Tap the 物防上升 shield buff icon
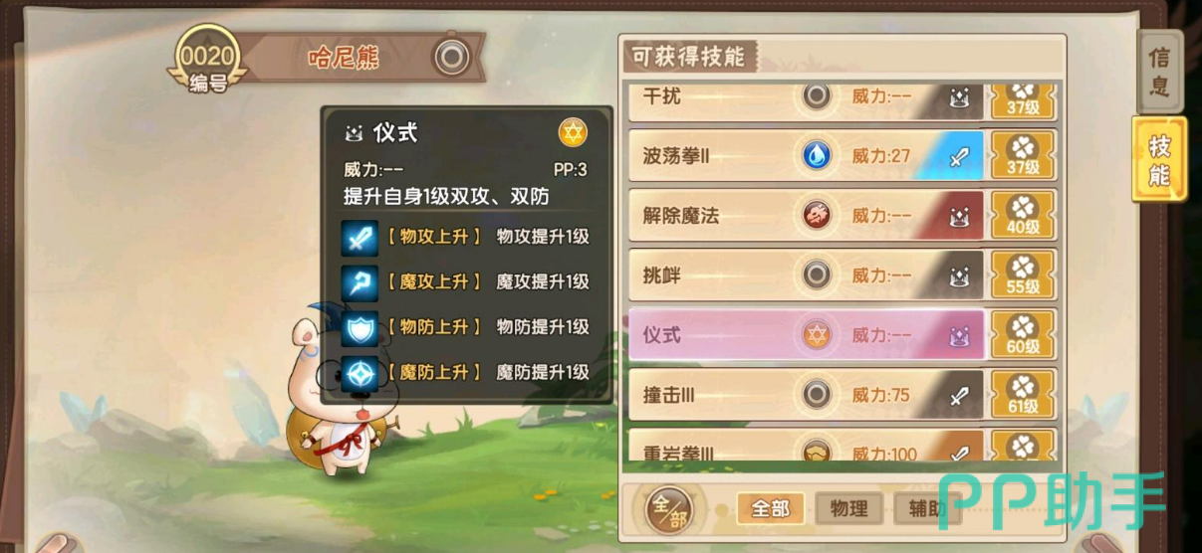The width and height of the screenshot is (1202, 553). pos(360,327)
